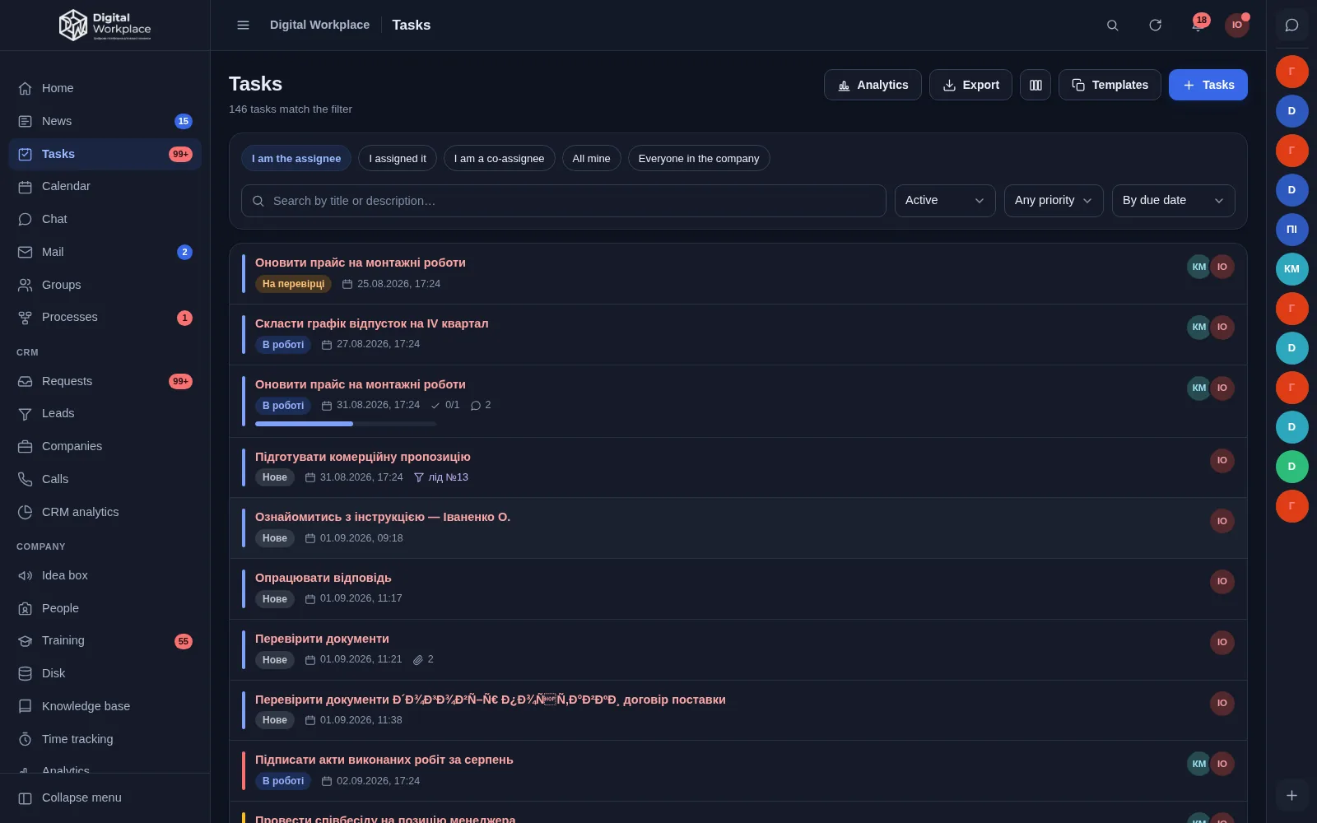
Task: Click comments count on third task
Action: coord(481,405)
